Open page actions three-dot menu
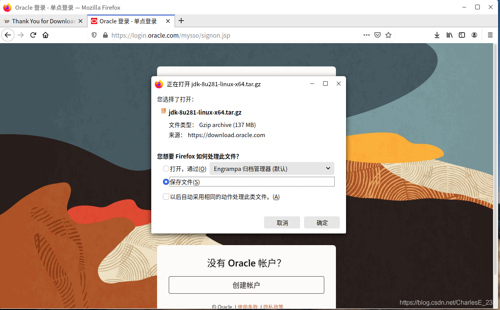The height and width of the screenshot is (310, 500). [x=366, y=35]
